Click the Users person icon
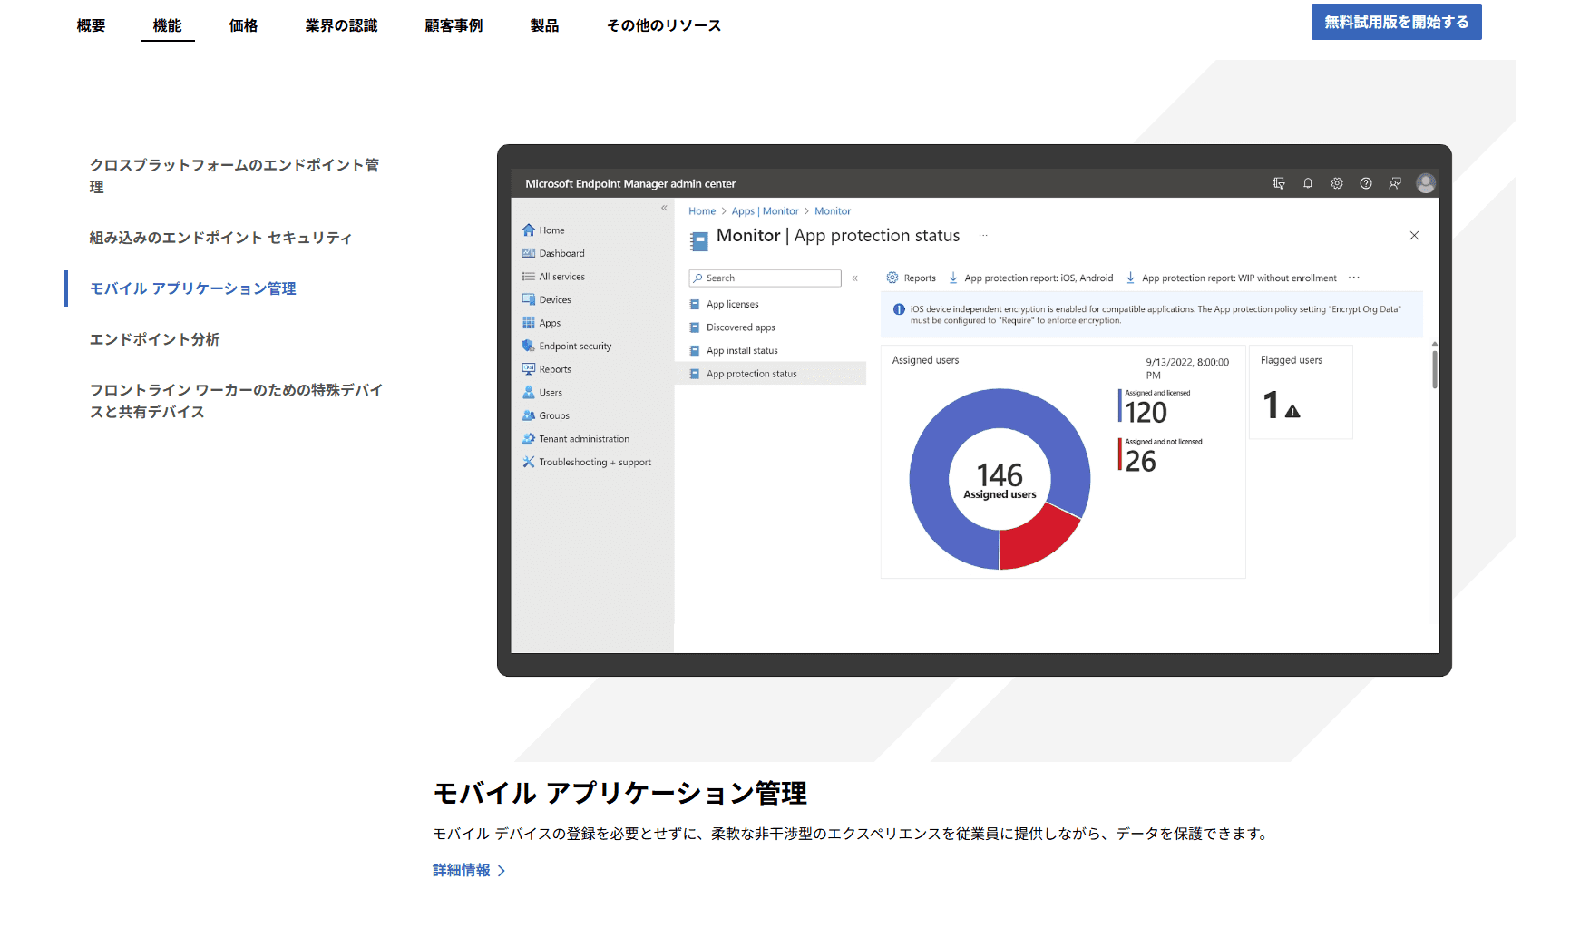 [x=529, y=393]
